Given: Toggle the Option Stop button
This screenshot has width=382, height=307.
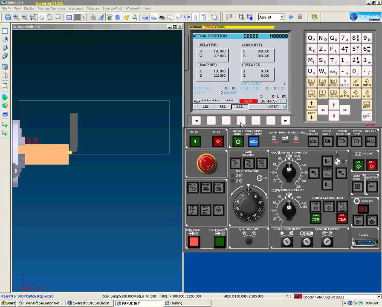Looking at the screenshot, I should (x=356, y=141).
